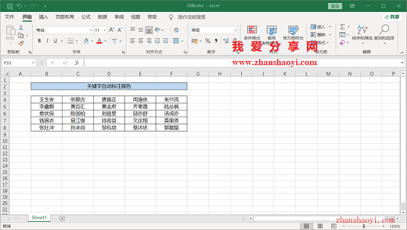Select the Sheet1 tab

39,218
